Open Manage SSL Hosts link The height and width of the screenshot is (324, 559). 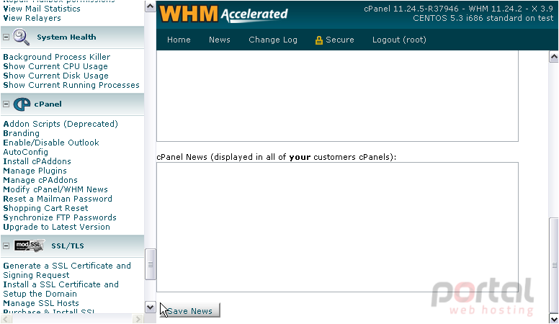click(x=41, y=303)
